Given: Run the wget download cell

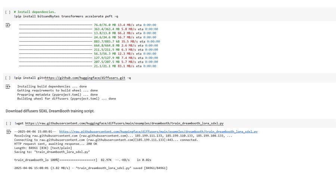Looking at the screenshot, I should tap(8, 123).
